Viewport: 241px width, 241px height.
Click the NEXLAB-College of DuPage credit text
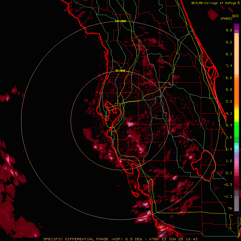[214, 3]
